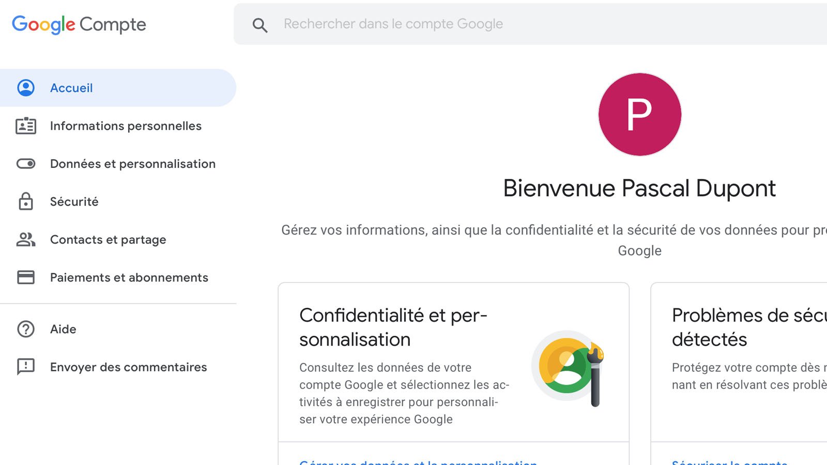The image size is (827, 465).
Task: Open Gérer vos données et la personnalisation
Action: (x=419, y=462)
